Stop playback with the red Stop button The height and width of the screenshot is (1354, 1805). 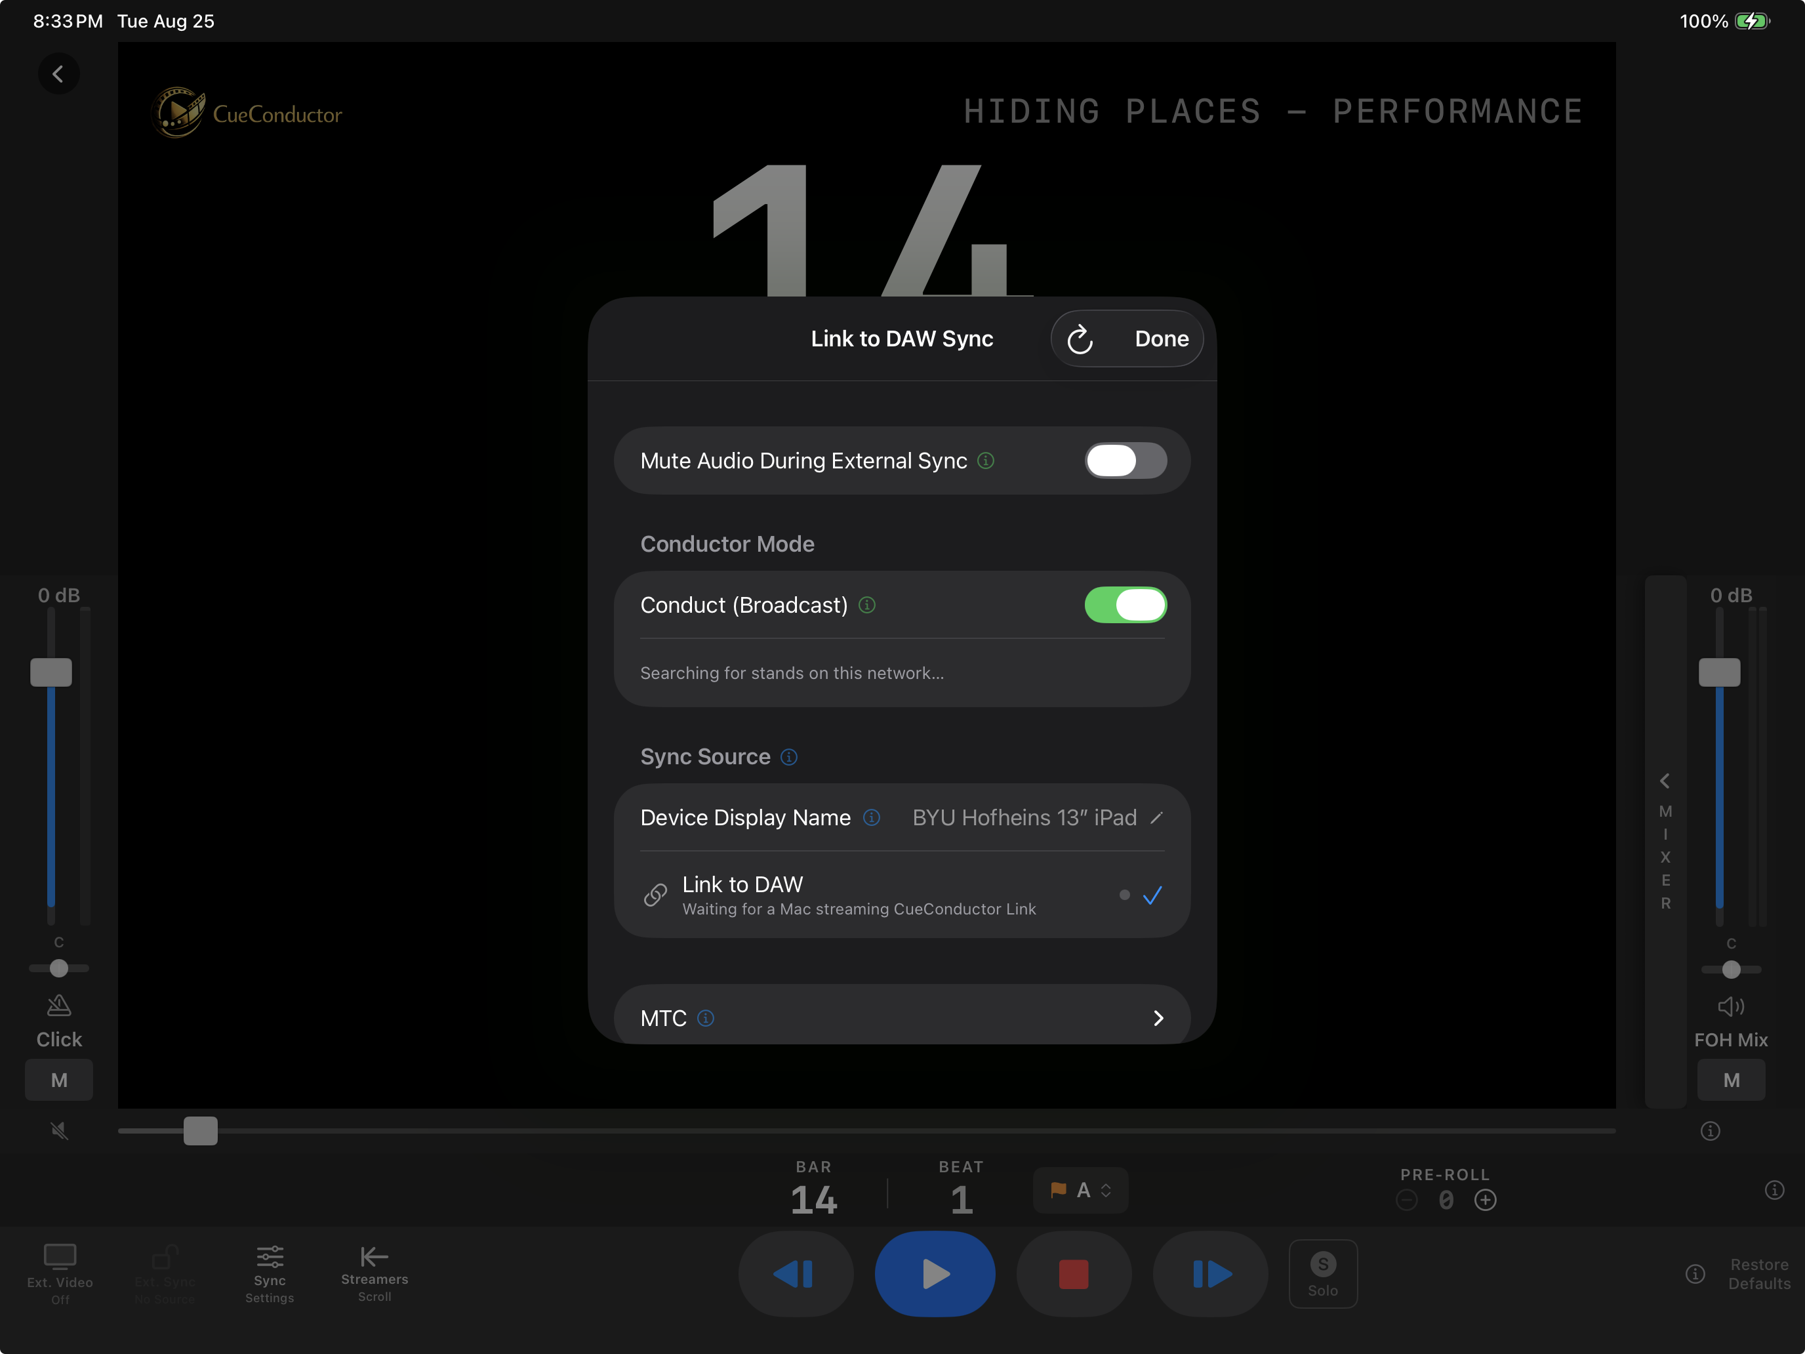pyautogui.click(x=1073, y=1273)
